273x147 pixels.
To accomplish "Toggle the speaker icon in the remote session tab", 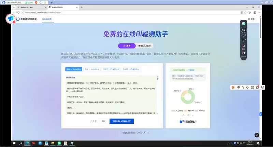I will [x=41, y=3].
